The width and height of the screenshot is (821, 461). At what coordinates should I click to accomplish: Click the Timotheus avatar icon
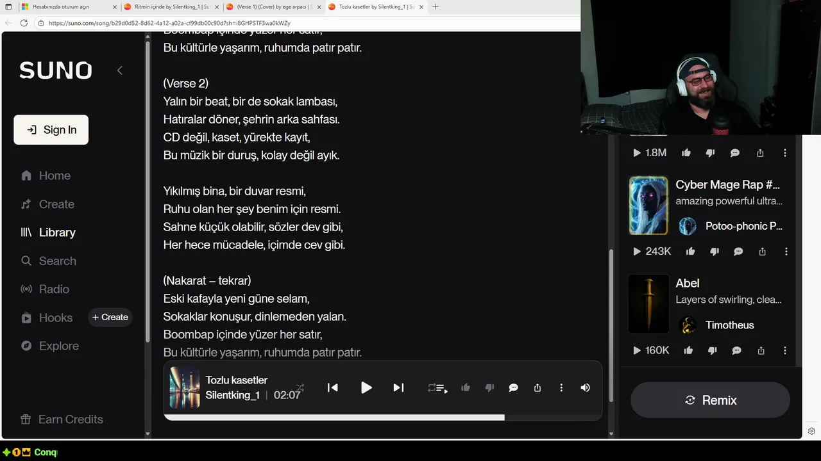[688, 325]
